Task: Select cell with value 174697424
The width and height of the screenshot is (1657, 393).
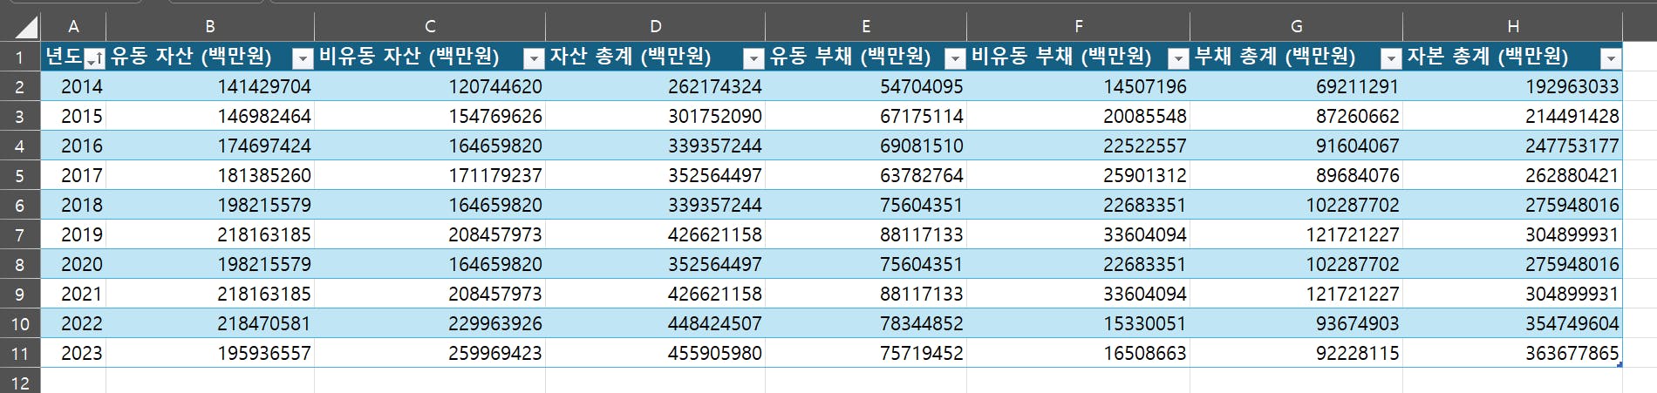Action: coord(210,146)
